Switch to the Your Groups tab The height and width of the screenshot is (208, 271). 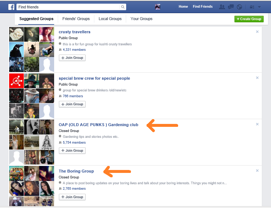pyautogui.click(x=142, y=19)
